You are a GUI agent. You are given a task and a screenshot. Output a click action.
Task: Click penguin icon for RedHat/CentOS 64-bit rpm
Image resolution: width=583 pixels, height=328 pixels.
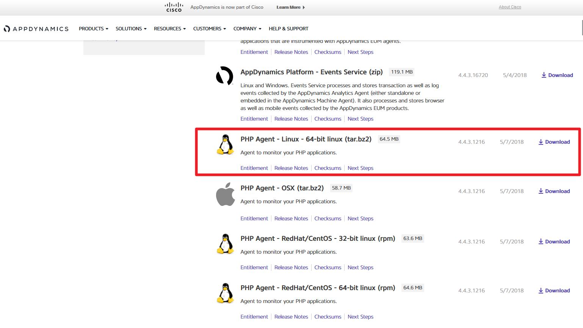[226, 293]
